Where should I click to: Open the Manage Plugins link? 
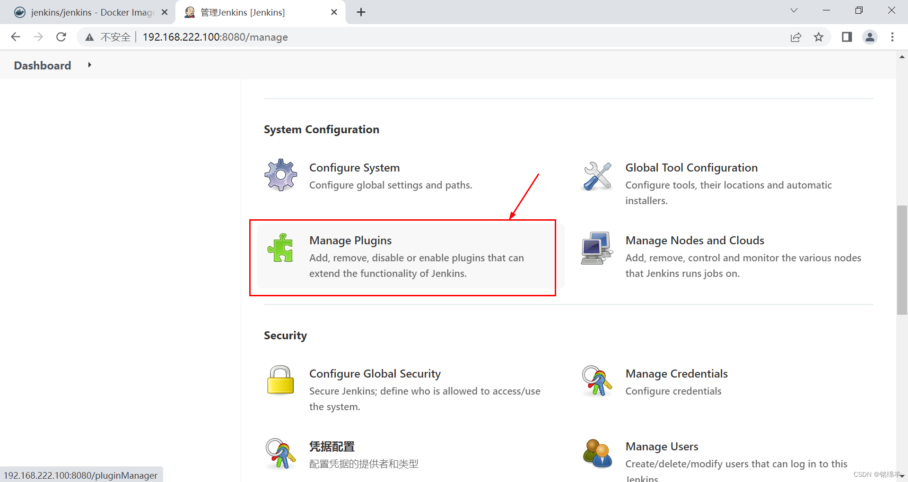tap(350, 241)
